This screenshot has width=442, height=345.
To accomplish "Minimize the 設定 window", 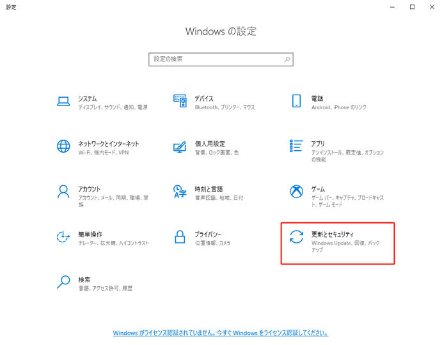I will coord(392,7).
